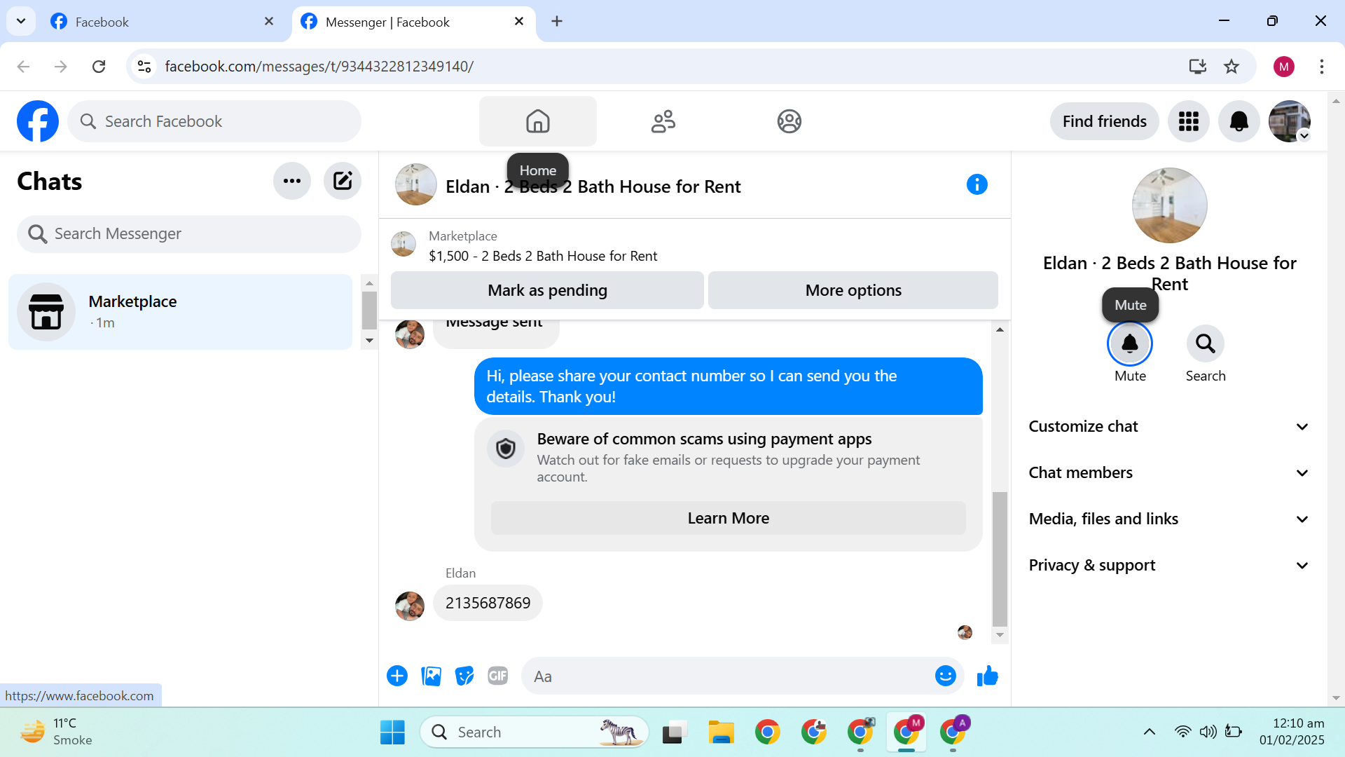Attach a photo file icon
Image resolution: width=1345 pixels, height=757 pixels.
(432, 676)
